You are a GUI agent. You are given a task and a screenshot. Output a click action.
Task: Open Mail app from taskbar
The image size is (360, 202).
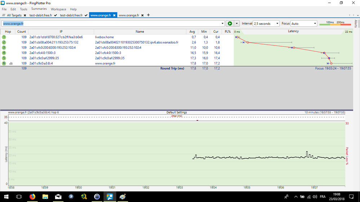point(58,197)
